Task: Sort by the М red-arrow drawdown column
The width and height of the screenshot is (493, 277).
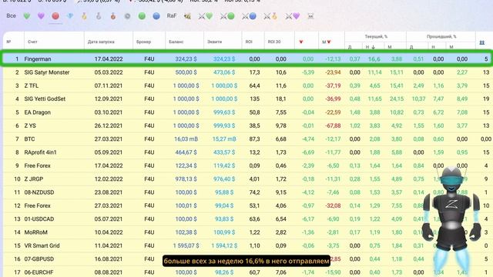Action: click(327, 42)
